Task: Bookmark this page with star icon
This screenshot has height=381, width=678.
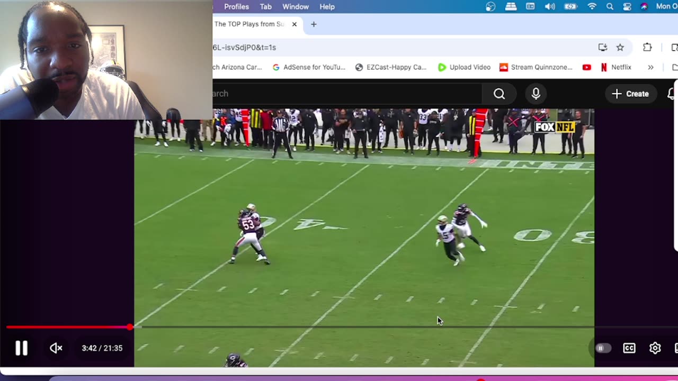Action: [620, 48]
